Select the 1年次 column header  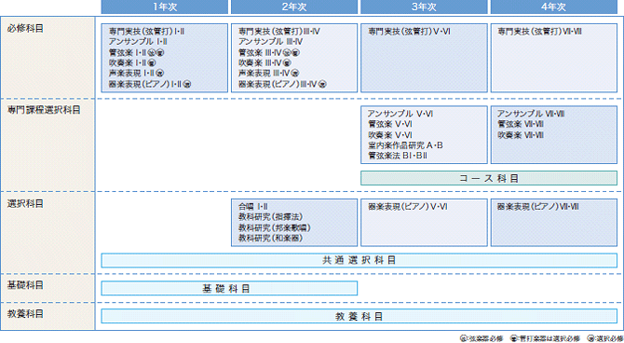tap(165, 7)
